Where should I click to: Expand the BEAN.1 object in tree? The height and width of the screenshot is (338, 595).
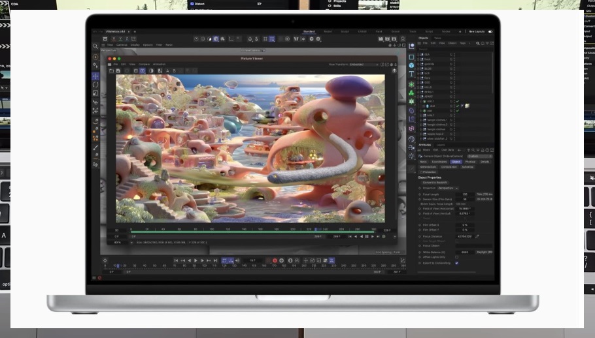(418, 92)
